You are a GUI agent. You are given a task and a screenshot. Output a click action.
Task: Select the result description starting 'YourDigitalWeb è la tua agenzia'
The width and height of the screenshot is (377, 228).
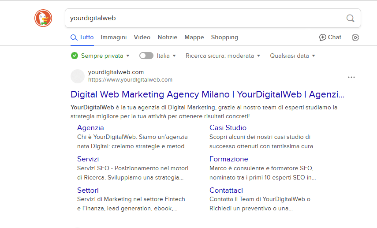[204, 112]
